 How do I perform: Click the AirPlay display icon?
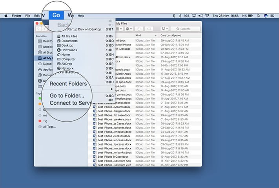[x=194, y=16]
